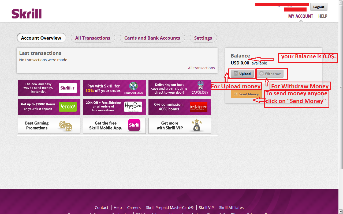Open the Capology clothing banner
Screen dimensions: 343x214
point(180,88)
